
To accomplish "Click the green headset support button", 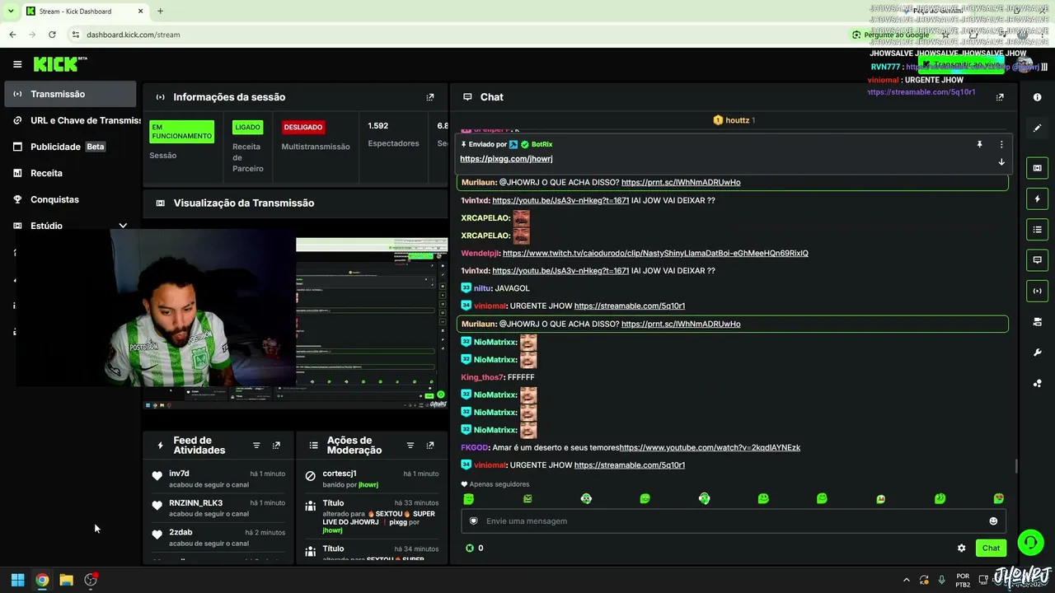I will [x=1030, y=542].
